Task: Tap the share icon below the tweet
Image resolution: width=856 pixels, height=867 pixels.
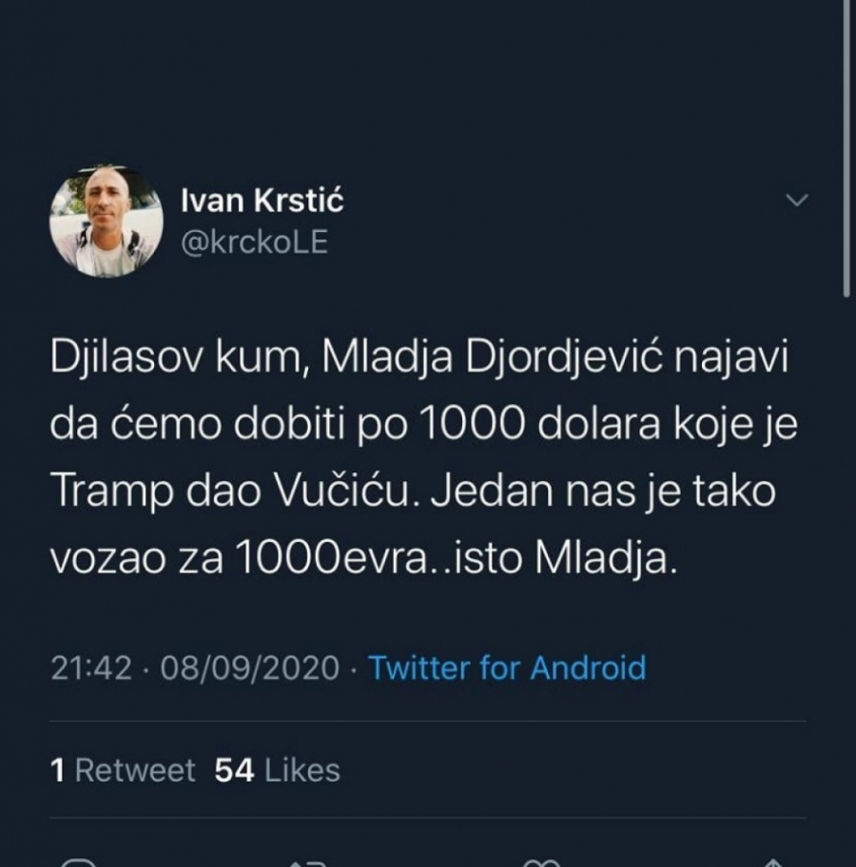Action: tap(772, 861)
